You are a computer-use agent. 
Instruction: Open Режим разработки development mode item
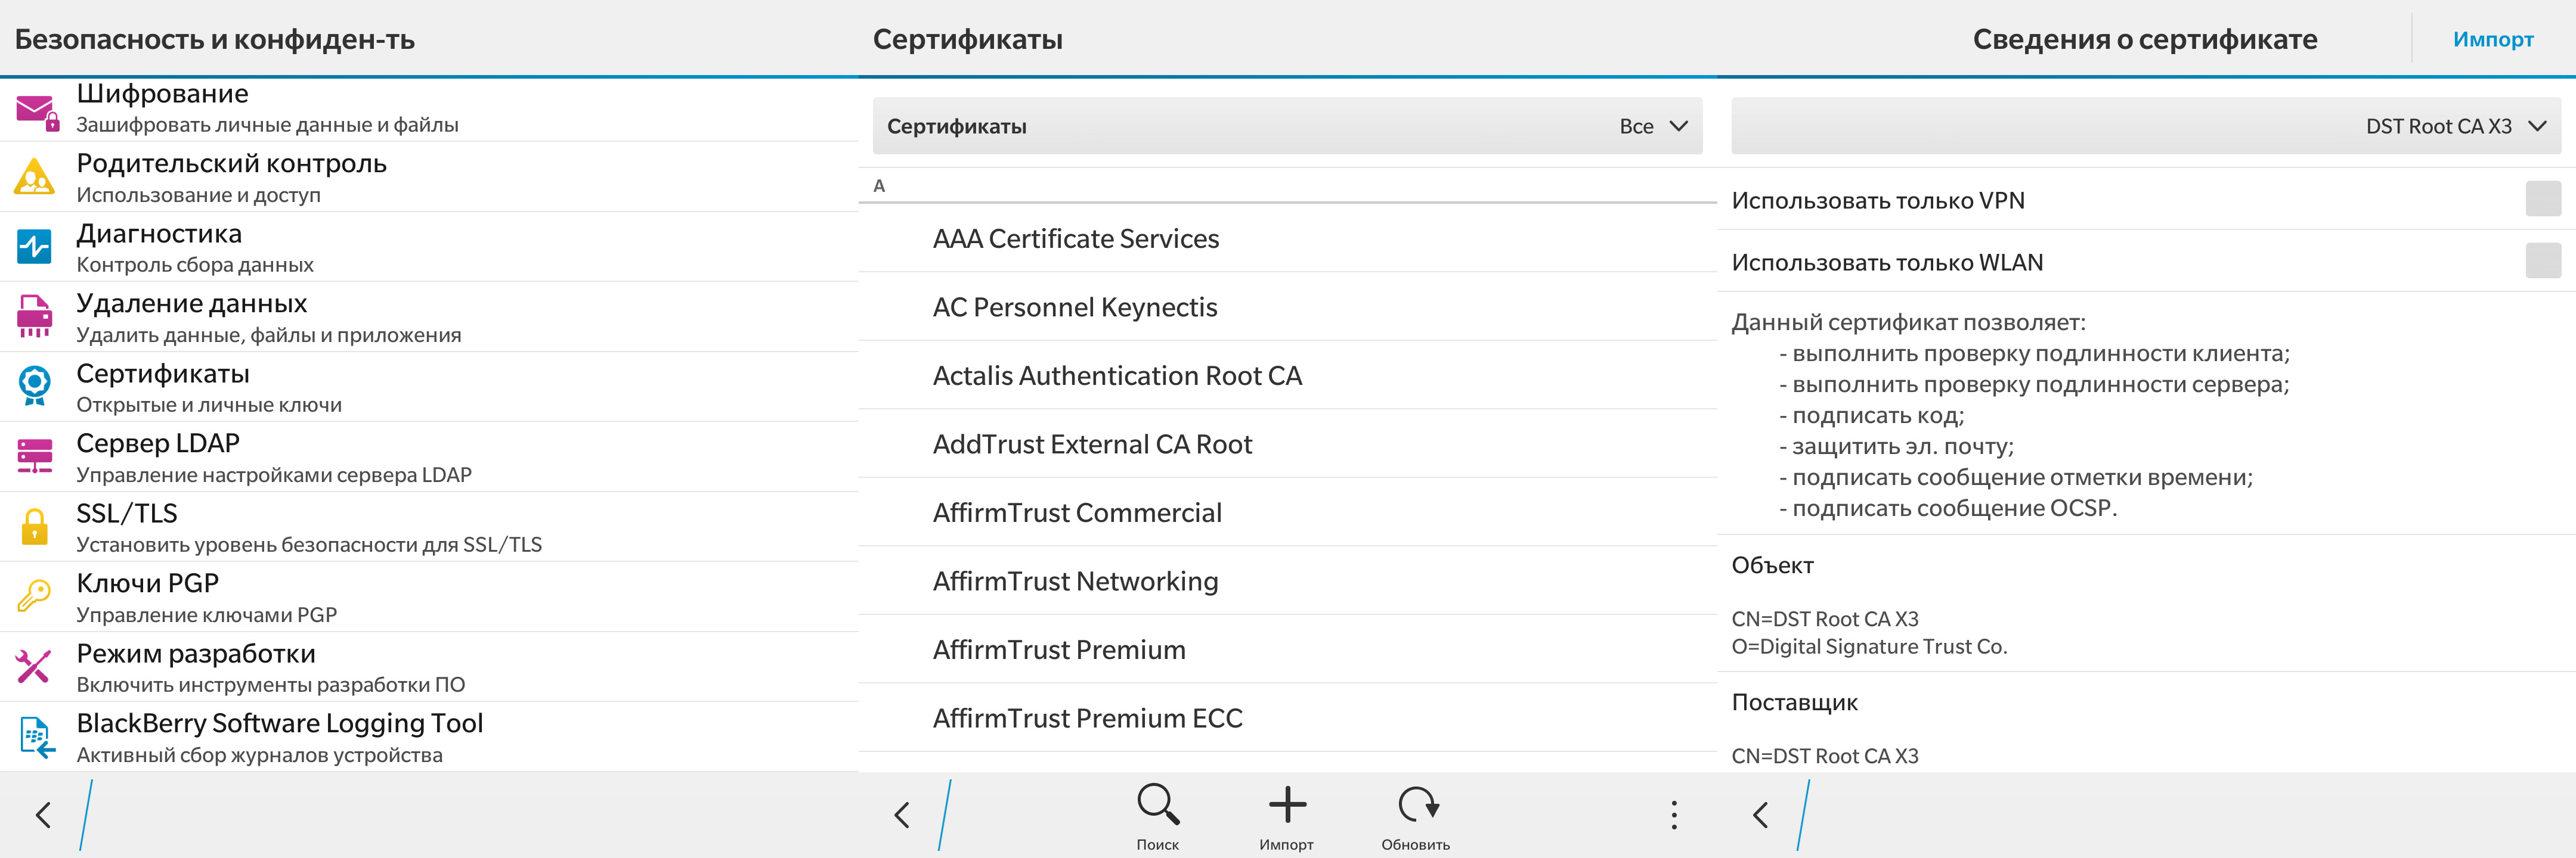point(429,667)
